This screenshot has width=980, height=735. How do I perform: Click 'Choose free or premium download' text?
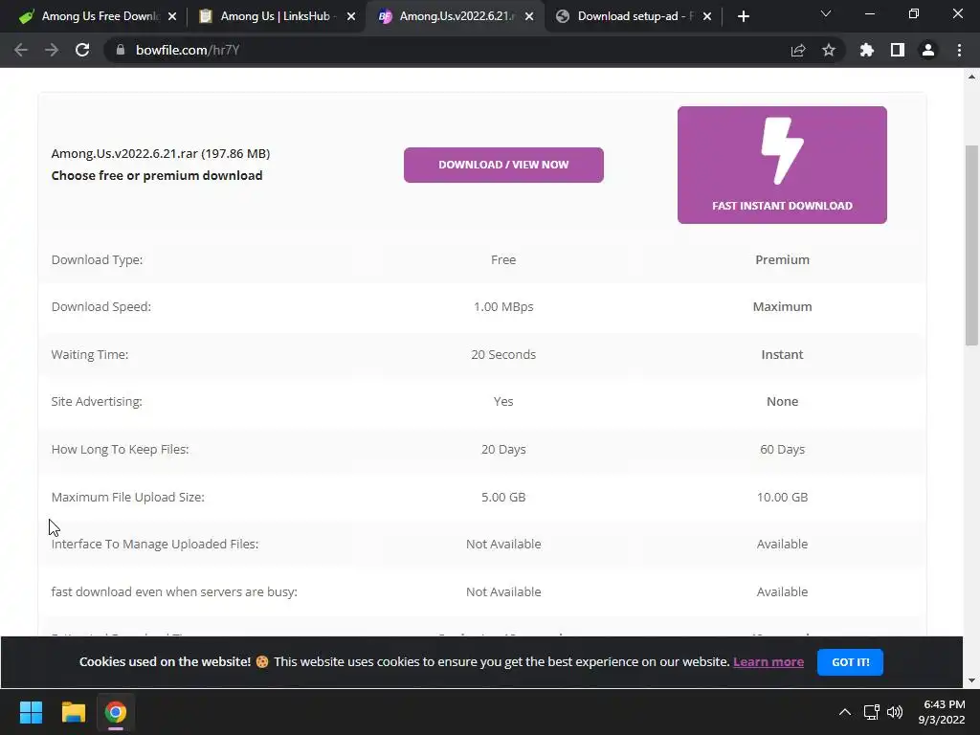(x=157, y=176)
